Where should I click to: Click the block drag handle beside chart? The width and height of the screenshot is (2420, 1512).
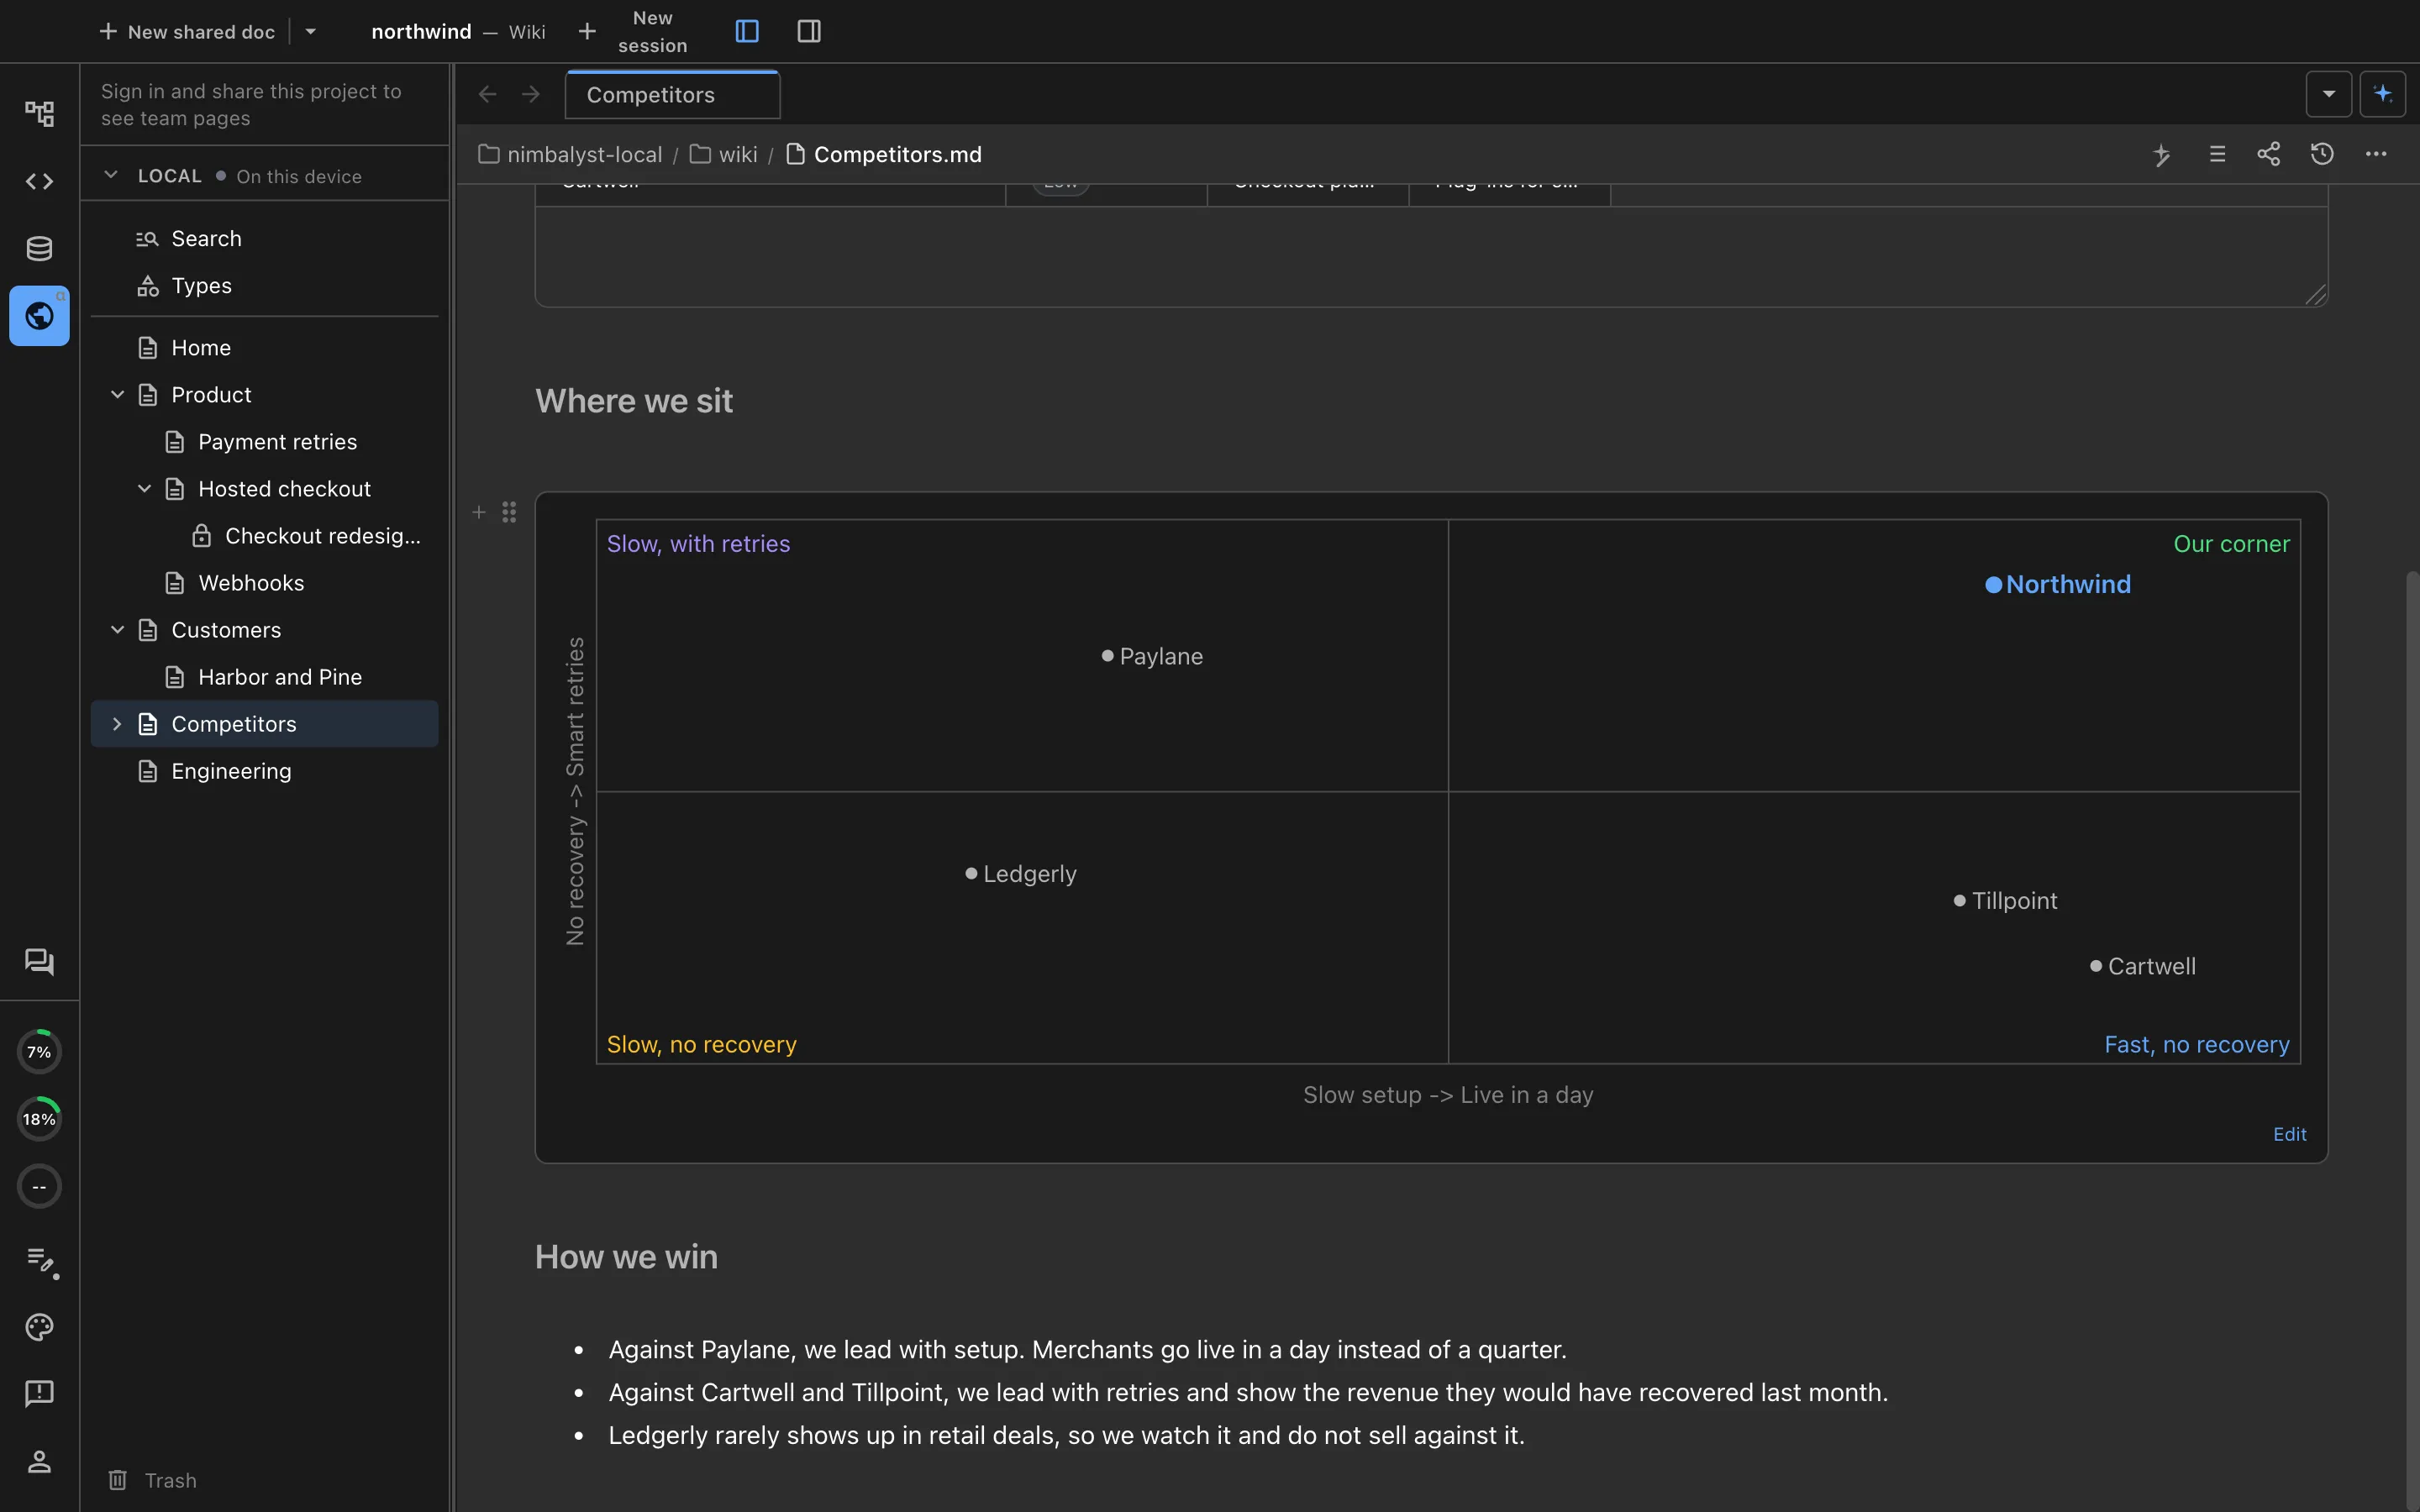tap(509, 512)
